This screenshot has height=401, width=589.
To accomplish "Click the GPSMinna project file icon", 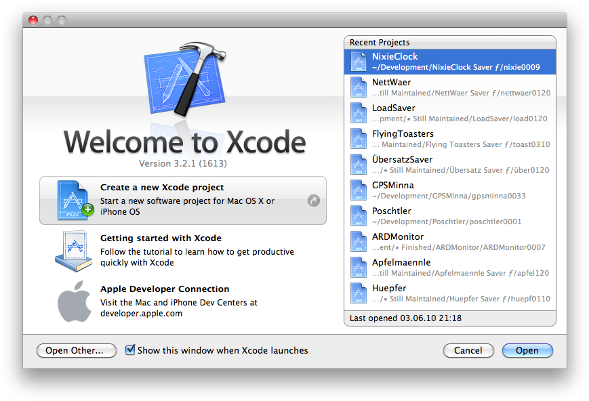I will (359, 190).
